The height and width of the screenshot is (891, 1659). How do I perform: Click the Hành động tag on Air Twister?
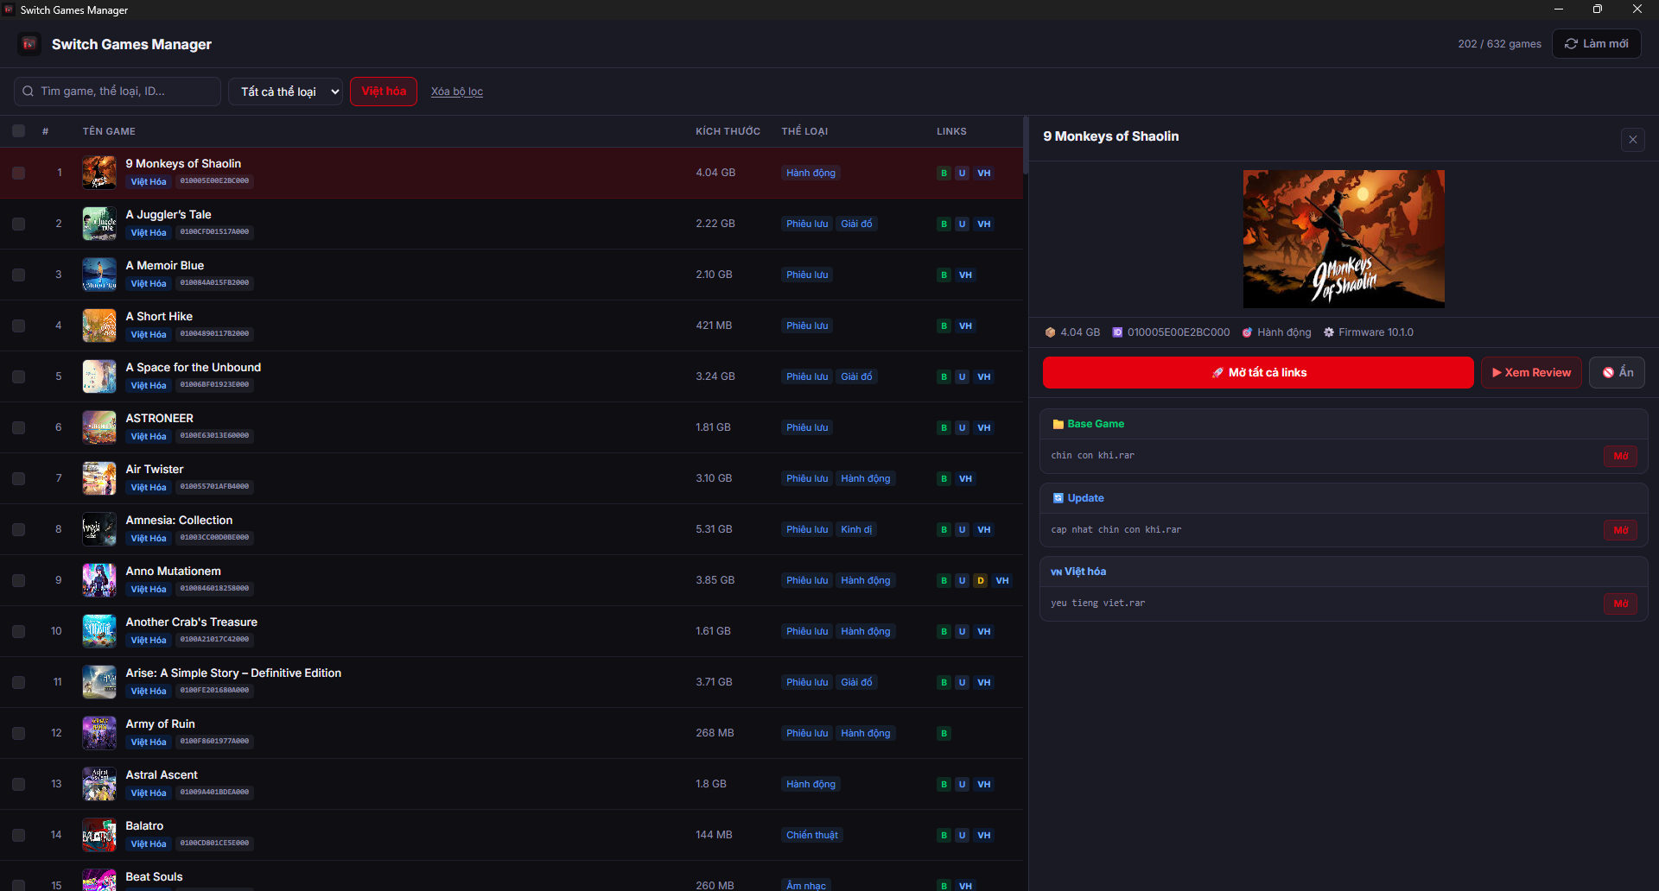(x=865, y=479)
